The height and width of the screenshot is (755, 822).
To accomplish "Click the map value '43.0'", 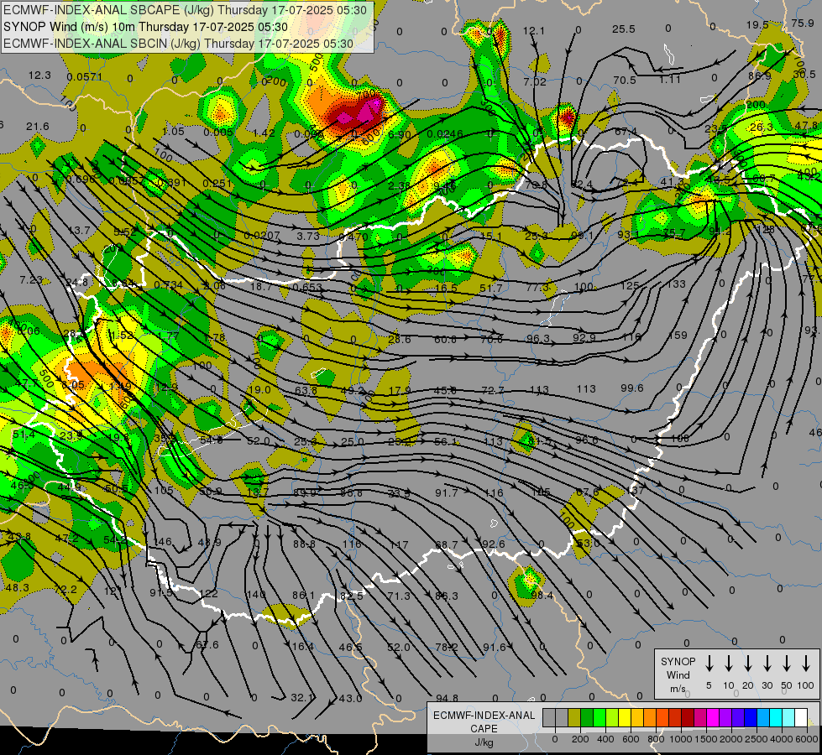I will (350, 699).
